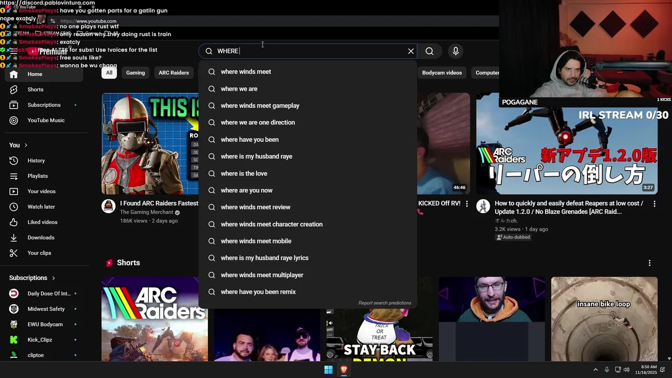Open 'Midwest Safety' channel
The image size is (672, 378).
click(44, 309)
